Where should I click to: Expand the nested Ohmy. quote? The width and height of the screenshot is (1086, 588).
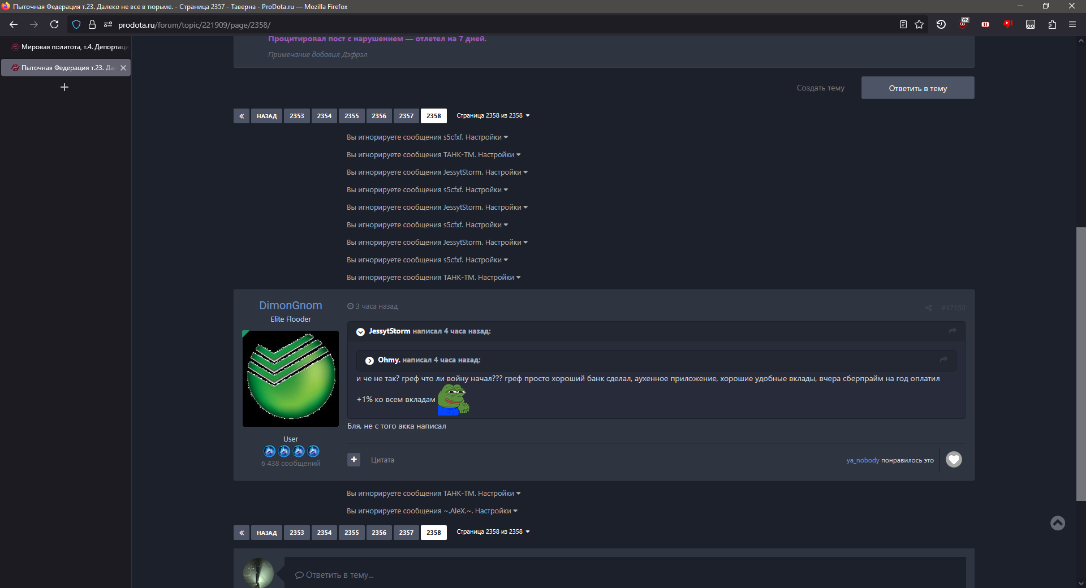point(369,361)
